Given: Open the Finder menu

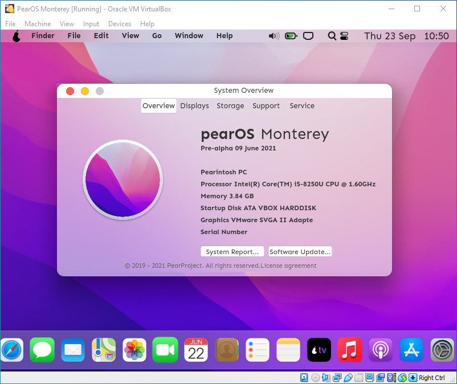Looking at the screenshot, I should (x=43, y=36).
